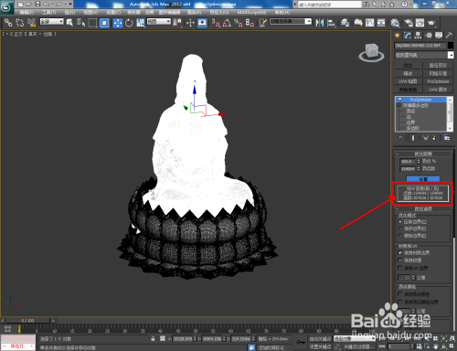Open the Curve Editor

coord(370,23)
